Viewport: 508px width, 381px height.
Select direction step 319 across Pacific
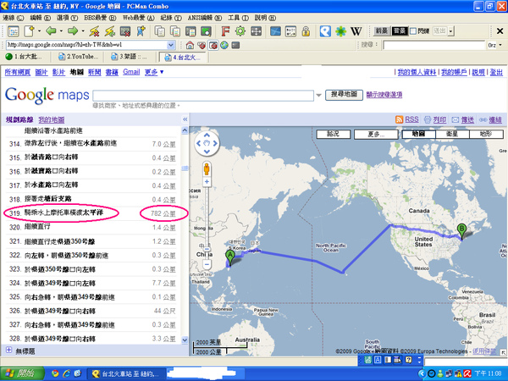tap(91, 213)
